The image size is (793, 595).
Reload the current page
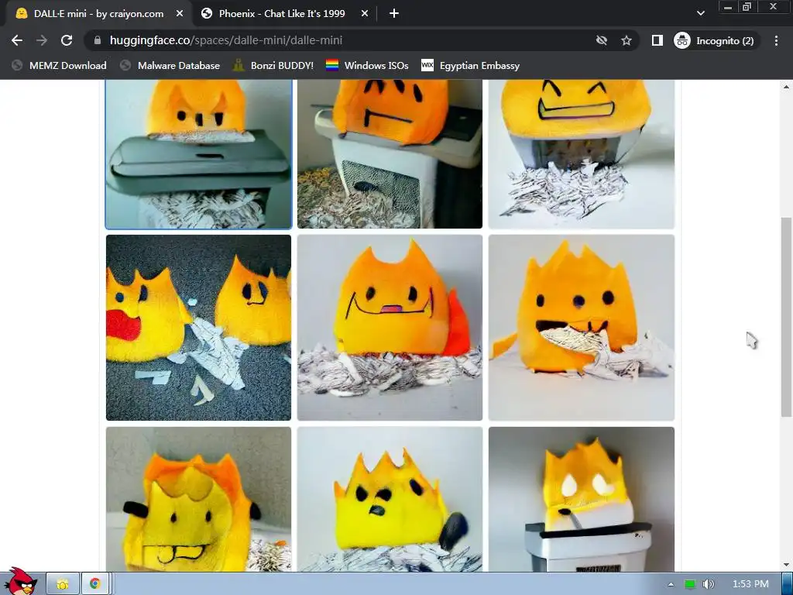coord(67,40)
